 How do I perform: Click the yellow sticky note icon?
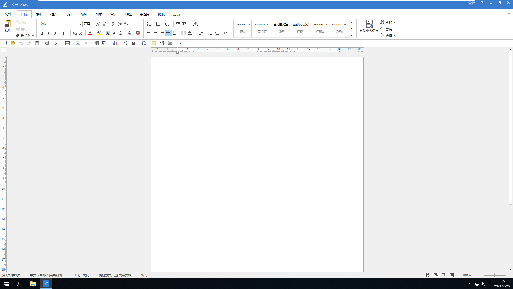(154, 43)
